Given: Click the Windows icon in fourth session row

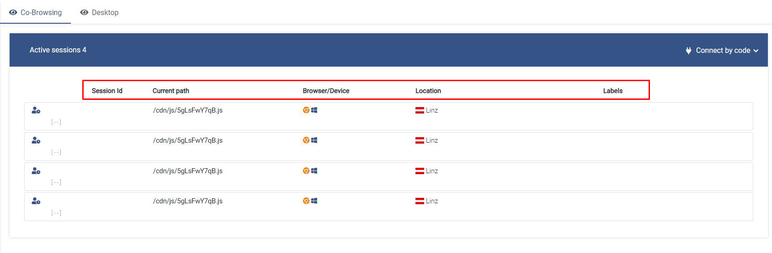Looking at the screenshot, I should pos(314,201).
